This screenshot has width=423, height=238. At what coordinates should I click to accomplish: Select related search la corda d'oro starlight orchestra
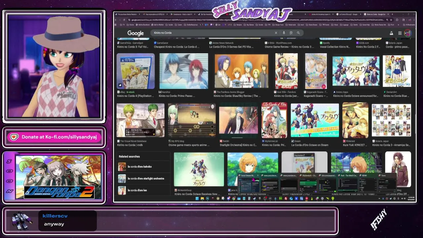pyautogui.click(x=143, y=178)
